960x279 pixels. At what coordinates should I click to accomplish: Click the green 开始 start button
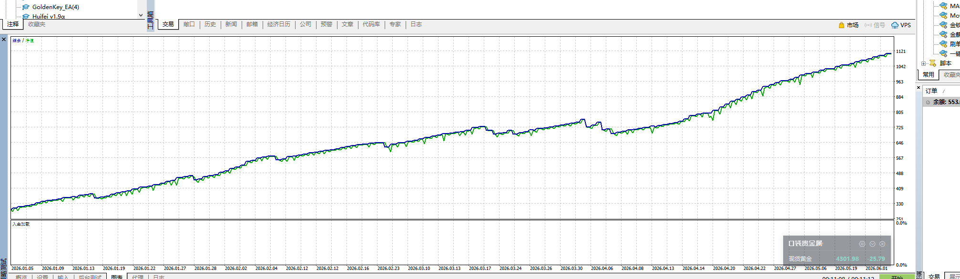[897, 277]
